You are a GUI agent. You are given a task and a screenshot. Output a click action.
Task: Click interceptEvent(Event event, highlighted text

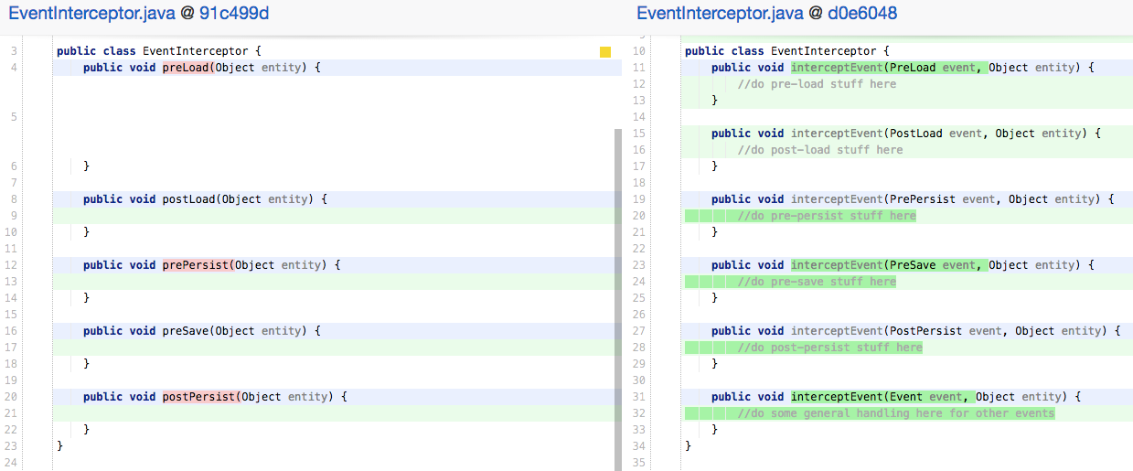883,397
